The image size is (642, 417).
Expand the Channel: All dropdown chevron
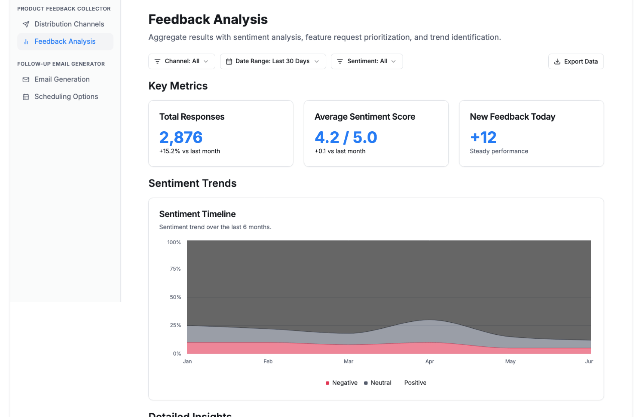pos(206,61)
